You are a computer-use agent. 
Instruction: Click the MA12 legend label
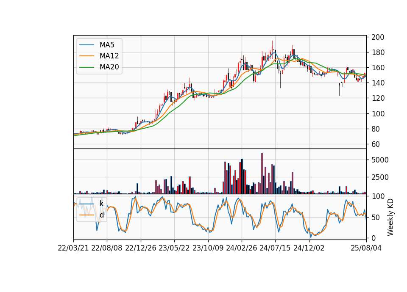pyautogui.click(x=109, y=56)
